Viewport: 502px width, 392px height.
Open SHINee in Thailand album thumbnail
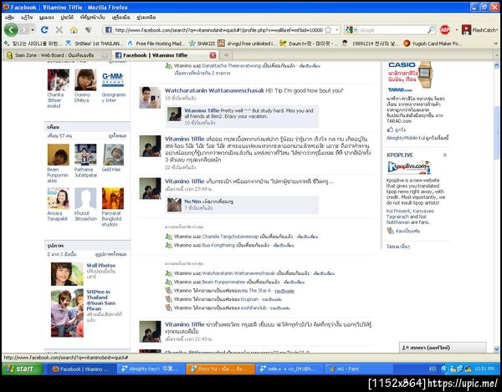pos(67,313)
